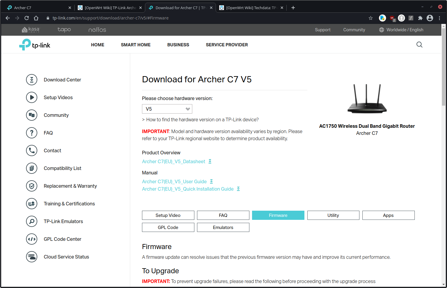Screen dimensions: 447x288
Task: Reload the page
Action: [x=27, y=18]
